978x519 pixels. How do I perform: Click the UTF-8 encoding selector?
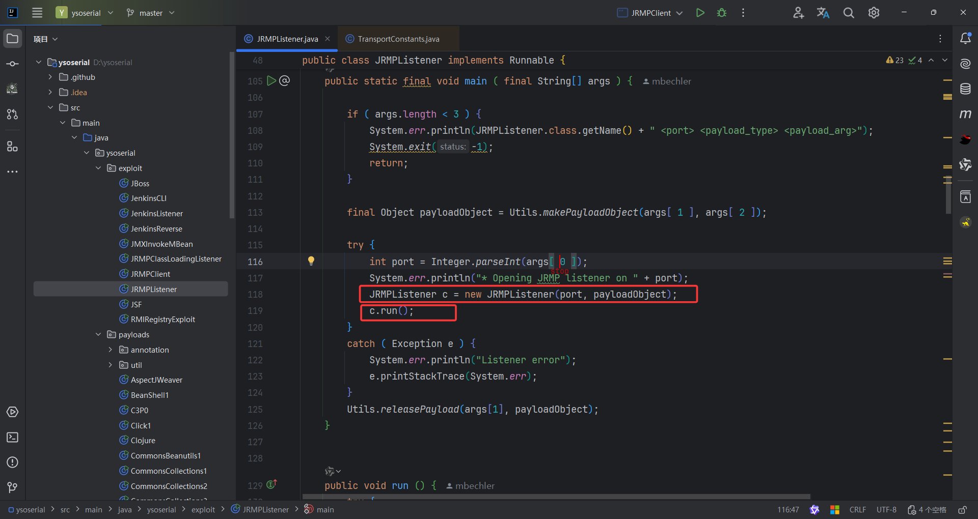click(886, 510)
